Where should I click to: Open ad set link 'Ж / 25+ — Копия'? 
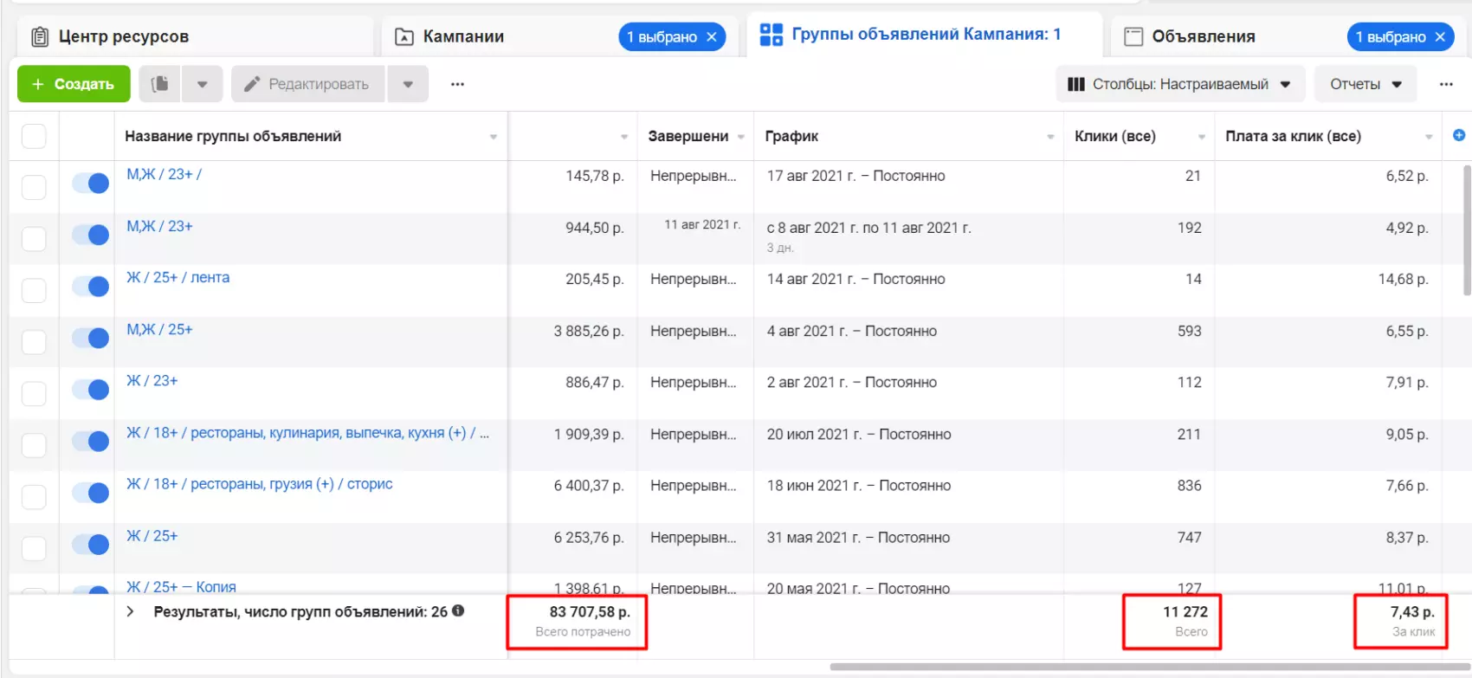tap(181, 586)
